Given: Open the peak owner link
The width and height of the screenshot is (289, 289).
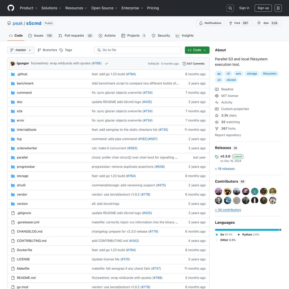Looking at the screenshot, I should pos(18,23).
